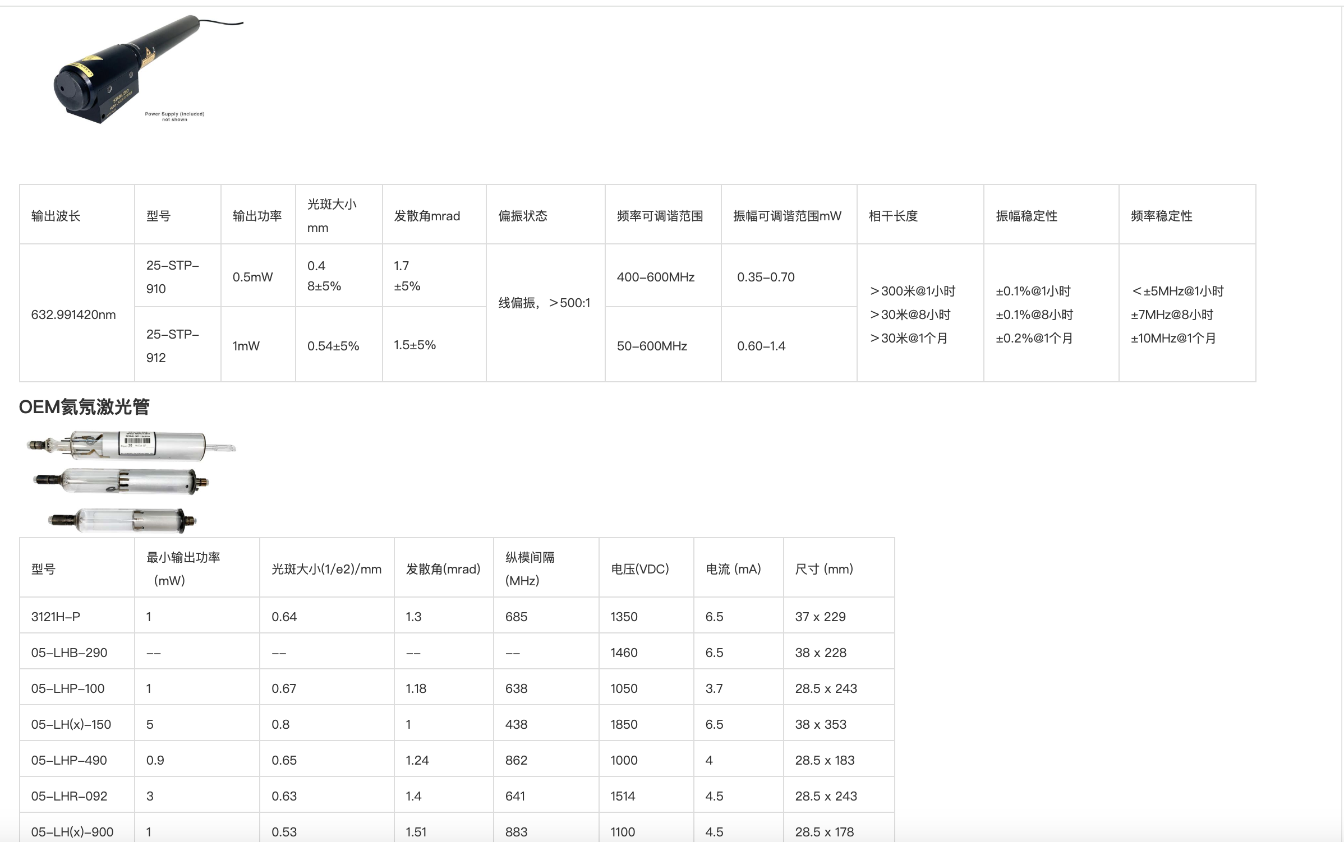Click the 线偏振 >500:1 polarization cell

[544, 303]
